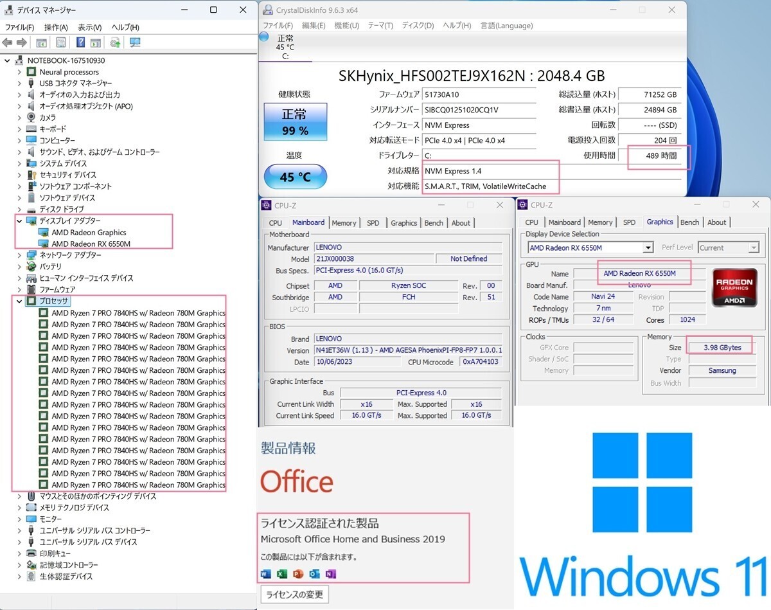Image resolution: width=771 pixels, height=610 pixels.
Task: Toggle the show/hide action pane toolbar icon
Action: 95,42
